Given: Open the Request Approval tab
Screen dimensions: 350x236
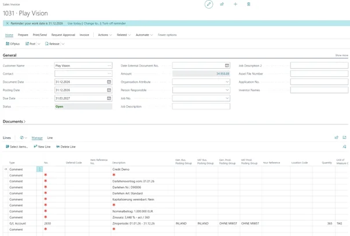Looking at the screenshot, I should tap(63, 35).
